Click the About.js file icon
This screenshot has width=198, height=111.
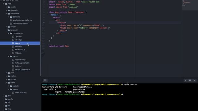[13, 40]
